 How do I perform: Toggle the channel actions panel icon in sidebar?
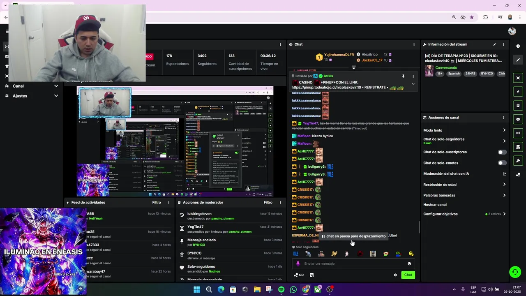(x=518, y=147)
